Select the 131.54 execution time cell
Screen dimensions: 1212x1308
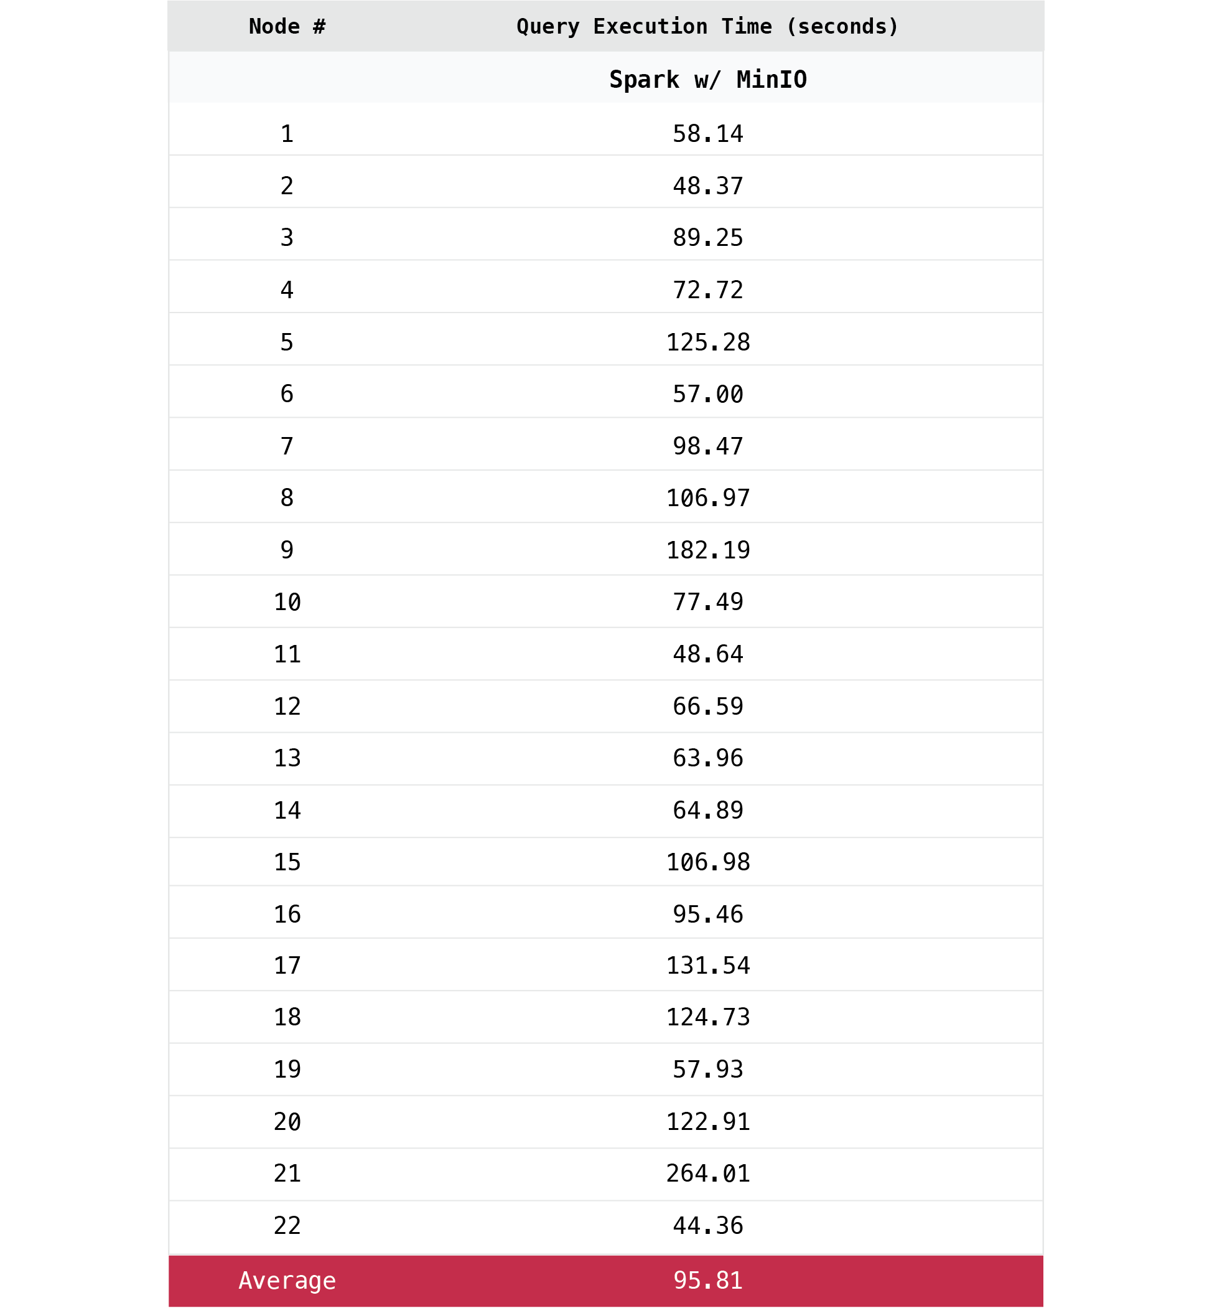coord(707,966)
